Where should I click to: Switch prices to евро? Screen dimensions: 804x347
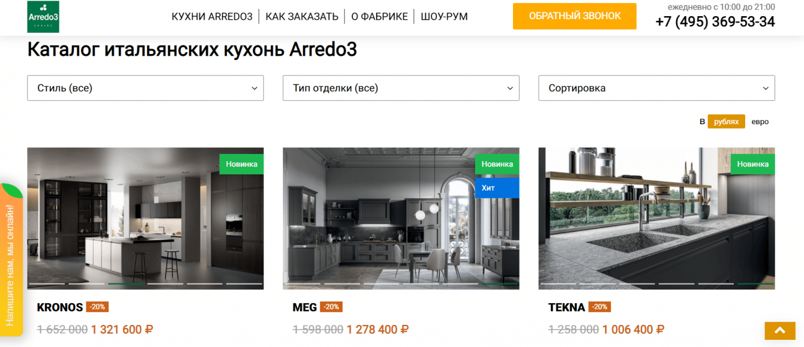(760, 122)
